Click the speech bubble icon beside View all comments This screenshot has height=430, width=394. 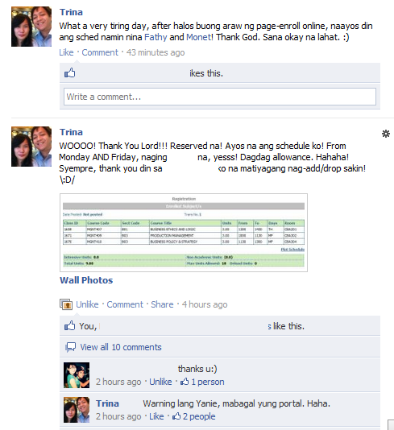[71, 347]
